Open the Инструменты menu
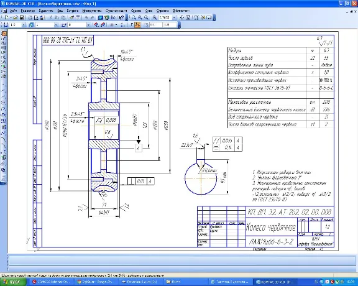Viewport: 358px width, 286px height. point(92,11)
